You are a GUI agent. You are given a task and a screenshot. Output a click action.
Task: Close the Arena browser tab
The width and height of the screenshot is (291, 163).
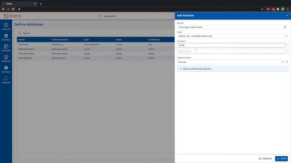tap(35, 4)
